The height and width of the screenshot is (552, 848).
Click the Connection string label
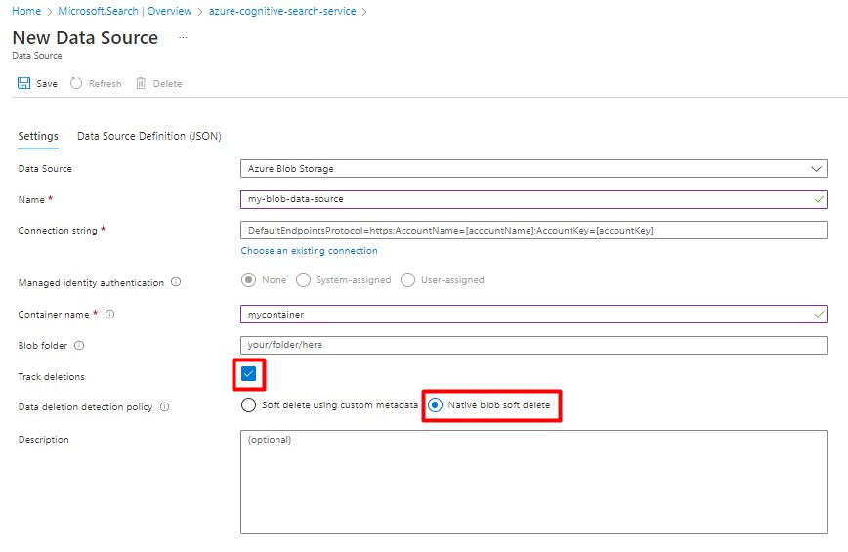[58, 231]
